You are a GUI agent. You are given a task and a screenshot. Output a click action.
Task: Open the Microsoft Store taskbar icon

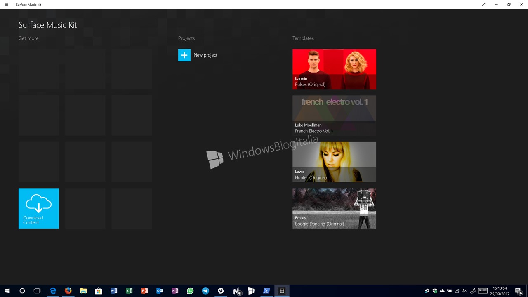pos(99,291)
